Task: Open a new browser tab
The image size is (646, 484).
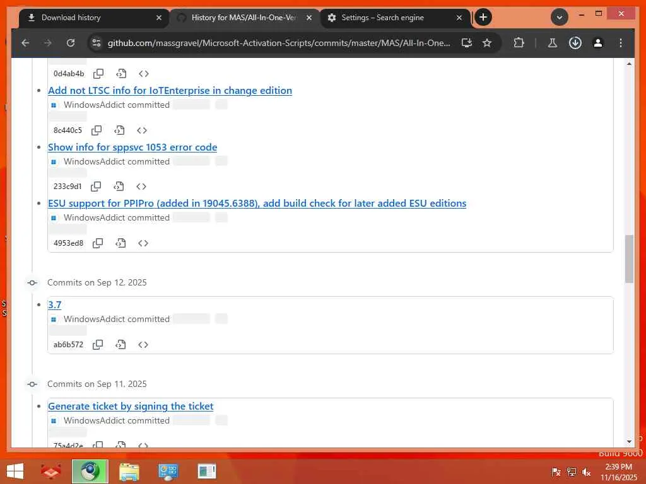Action: [483, 17]
